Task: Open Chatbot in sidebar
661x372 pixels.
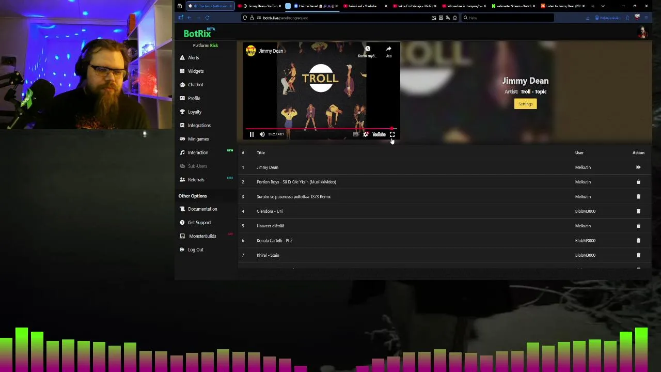Action: pos(196,84)
